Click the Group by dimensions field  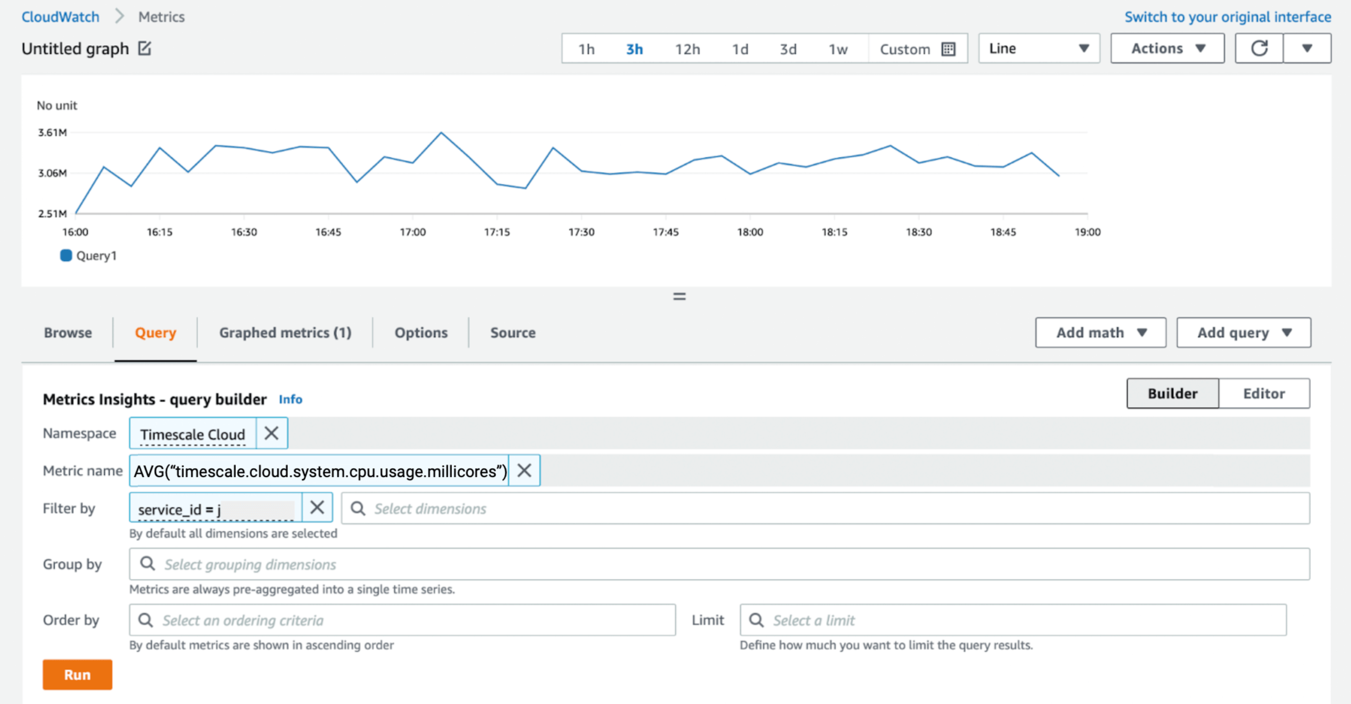718,564
